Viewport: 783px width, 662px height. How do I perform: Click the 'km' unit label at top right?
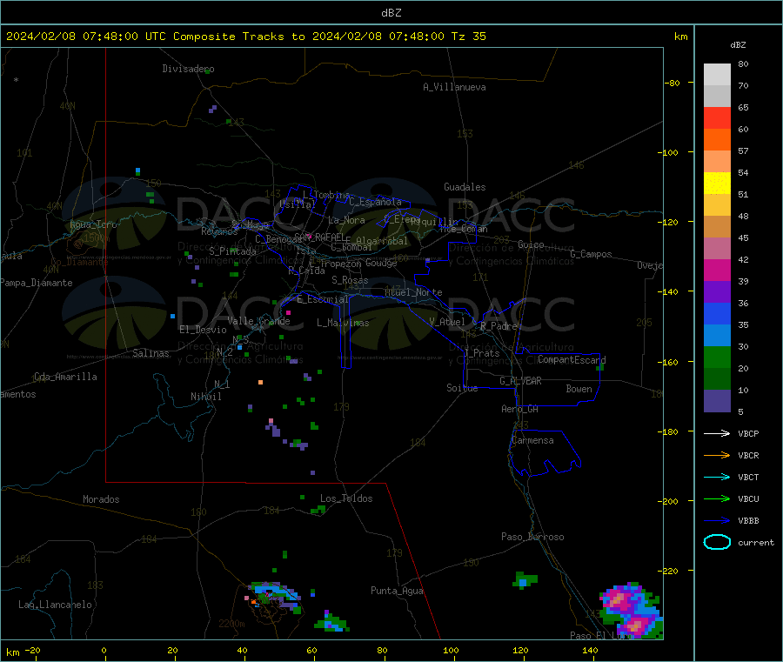(680, 37)
